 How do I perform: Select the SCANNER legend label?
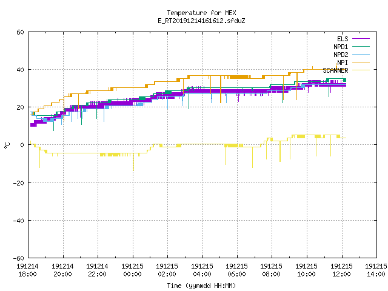pyautogui.click(x=335, y=70)
